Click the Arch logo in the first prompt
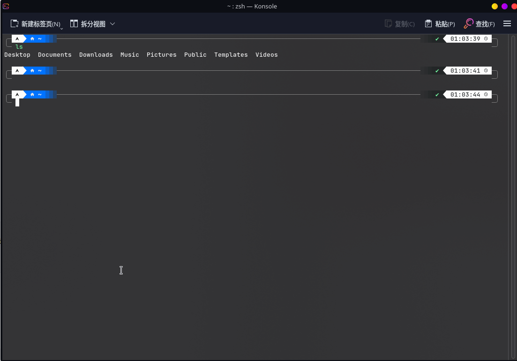This screenshot has width=517, height=361. point(17,38)
